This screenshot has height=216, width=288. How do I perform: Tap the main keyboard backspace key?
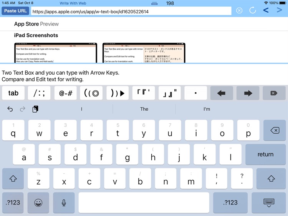(275, 130)
